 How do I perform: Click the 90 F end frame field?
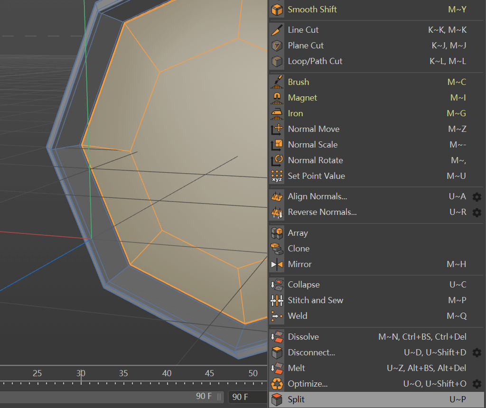248,397
